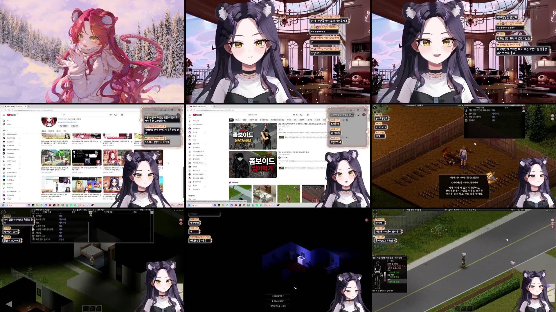Screen dimensions: 556x312
Task: Select the 동영상 (Videos) channel tab
Action: pyautogui.click(x=44, y=131)
